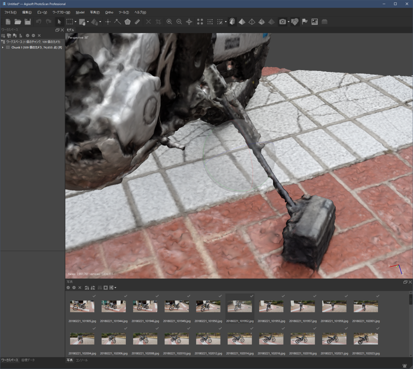Show the dense point cloud view
This screenshot has width=413, height=369.
pyautogui.click(x=210, y=22)
